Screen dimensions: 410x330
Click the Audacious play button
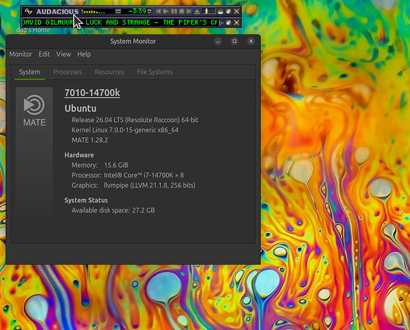pos(165,11)
